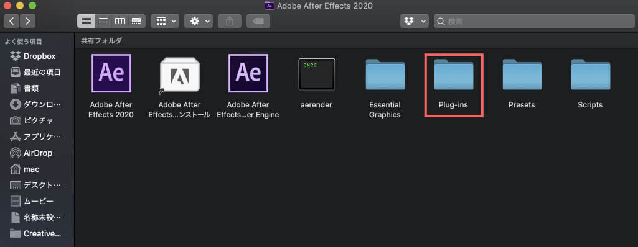Open the Dropbox toolbar dropdown
Image resolution: width=638 pixels, height=247 pixels.
[x=415, y=21]
